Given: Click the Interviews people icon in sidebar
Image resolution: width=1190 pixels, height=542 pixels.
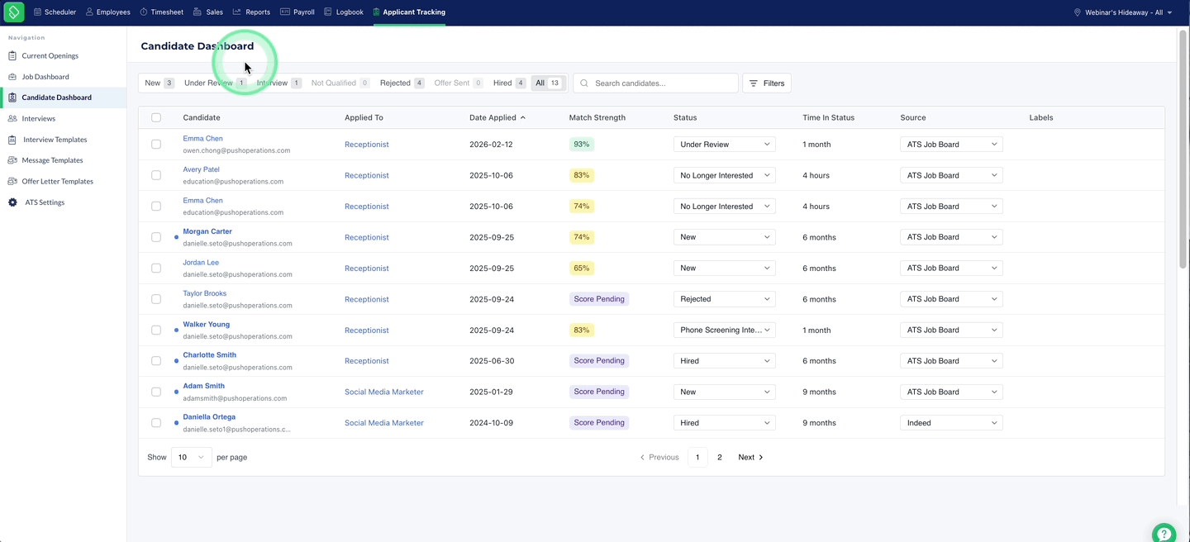Looking at the screenshot, I should coord(12,118).
